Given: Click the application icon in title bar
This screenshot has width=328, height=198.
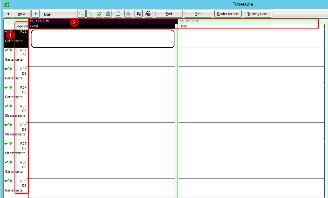Looking at the screenshot, I should pos(7,4).
